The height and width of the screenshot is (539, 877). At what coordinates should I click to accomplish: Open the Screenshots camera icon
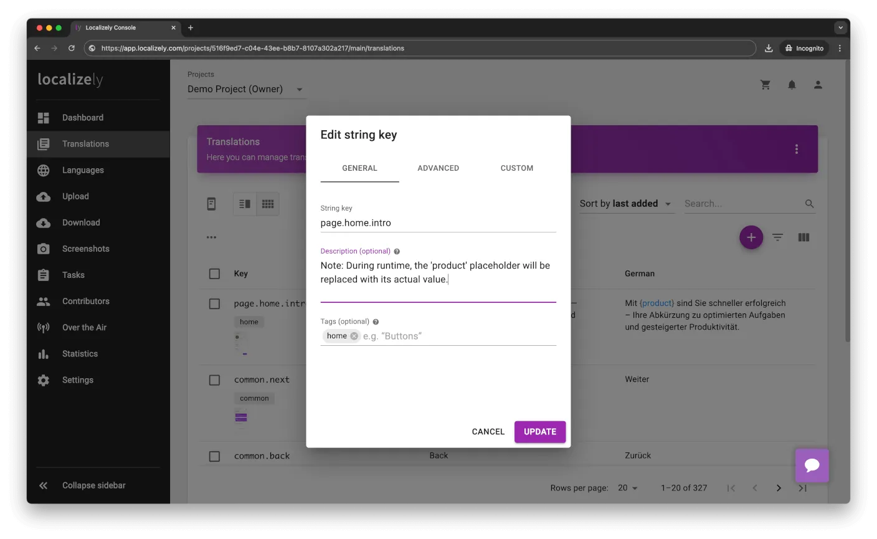43,249
